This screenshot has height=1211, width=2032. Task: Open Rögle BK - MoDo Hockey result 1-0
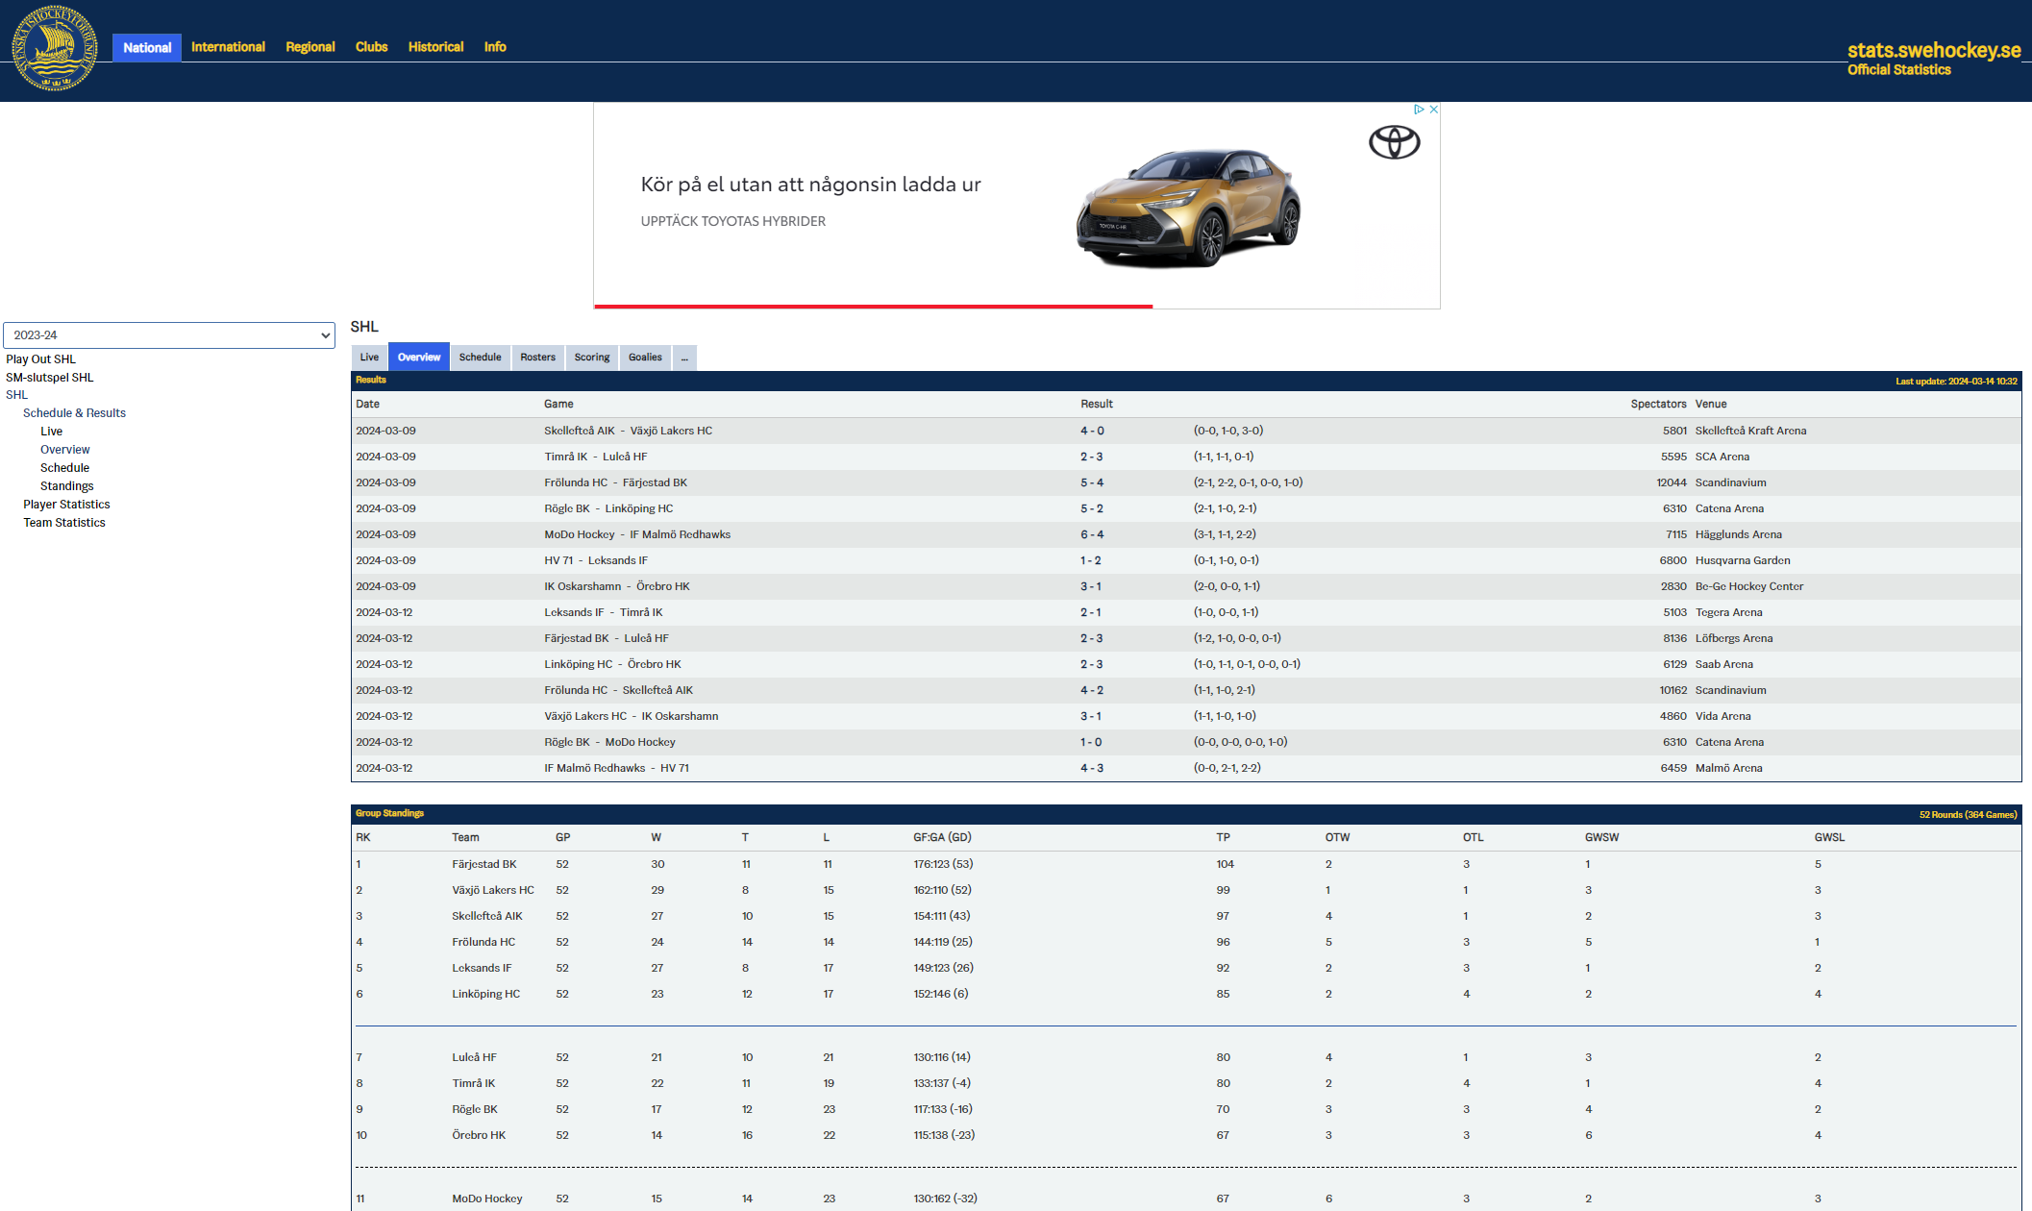click(x=1091, y=742)
